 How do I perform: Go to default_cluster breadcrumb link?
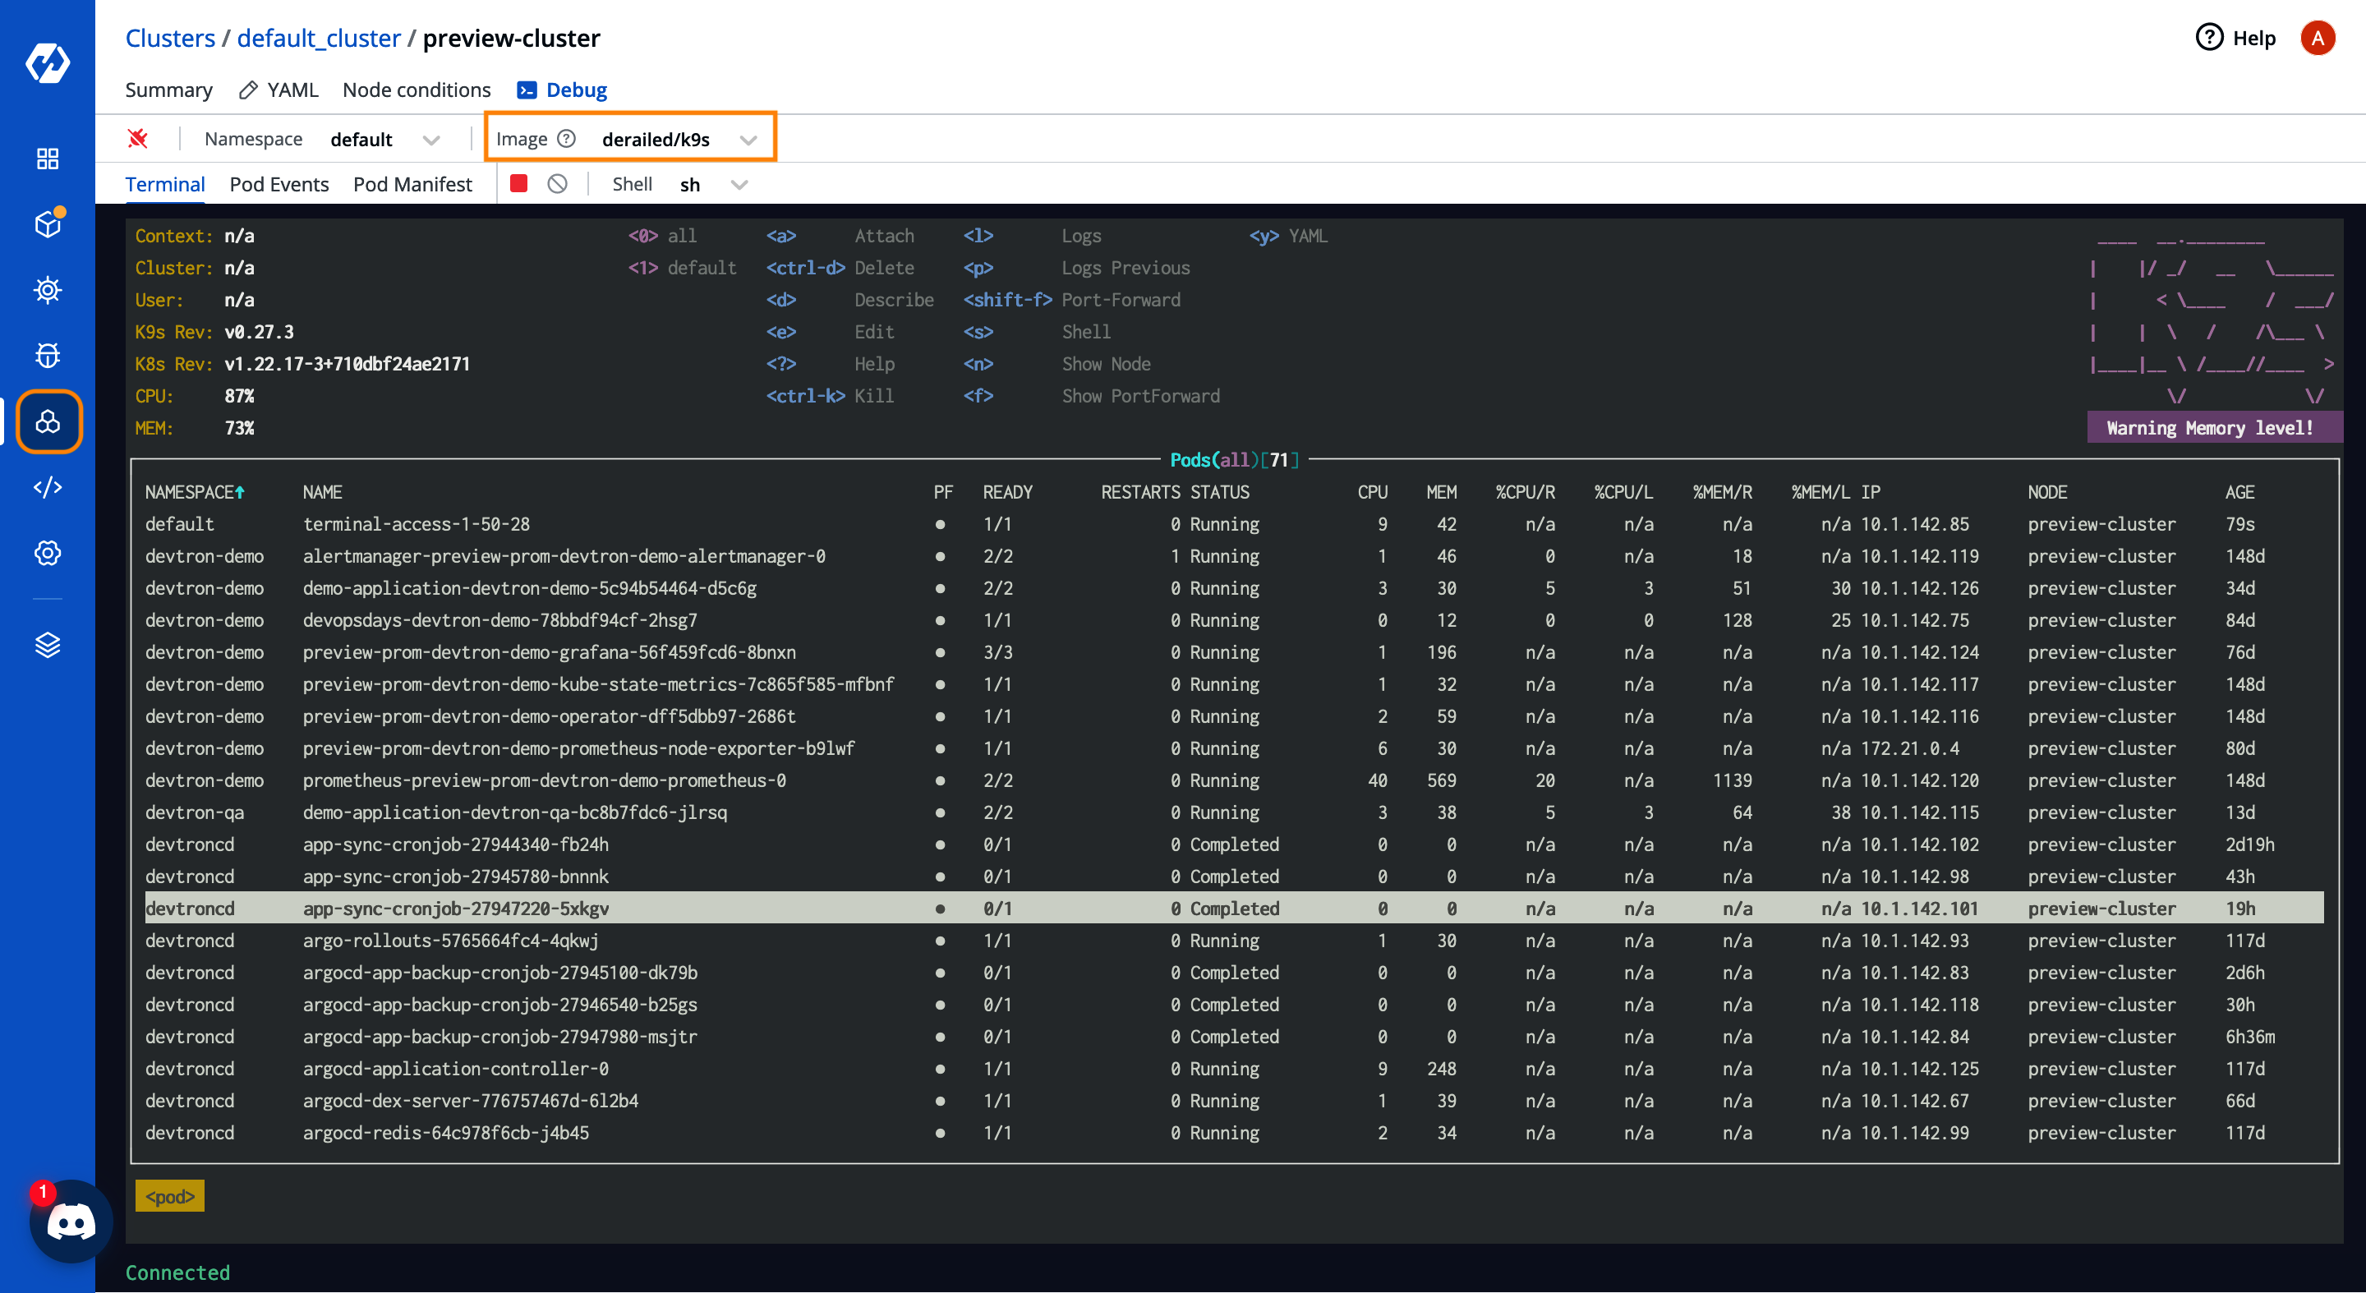point(319,38)
